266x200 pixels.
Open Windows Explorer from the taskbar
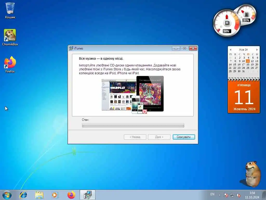pos(39,195)
